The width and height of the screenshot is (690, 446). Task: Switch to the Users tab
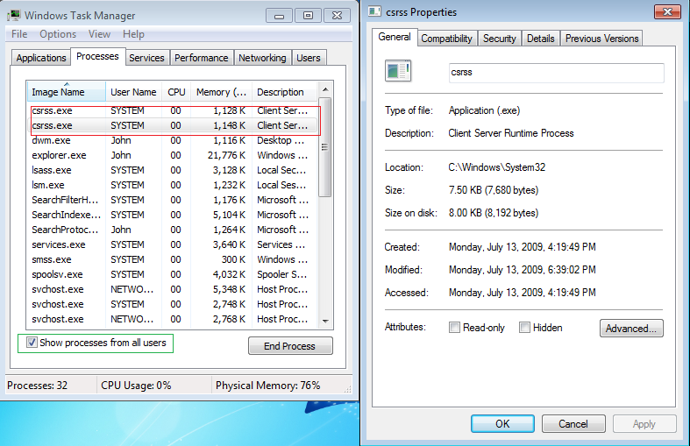[309, 58]
